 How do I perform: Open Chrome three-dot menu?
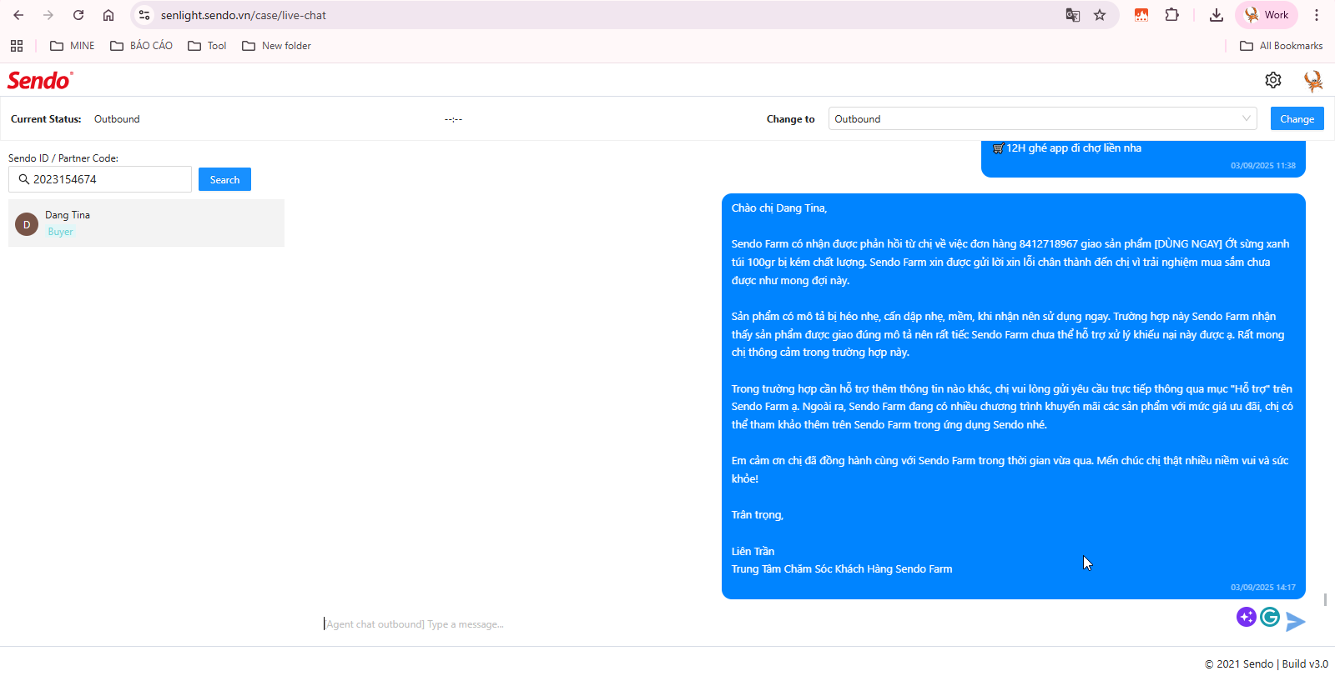point(1317,15)
